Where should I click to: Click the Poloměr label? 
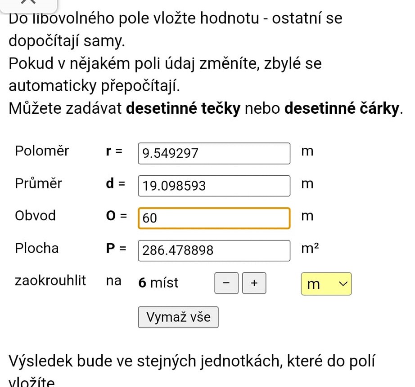click(x=42, y=151)
